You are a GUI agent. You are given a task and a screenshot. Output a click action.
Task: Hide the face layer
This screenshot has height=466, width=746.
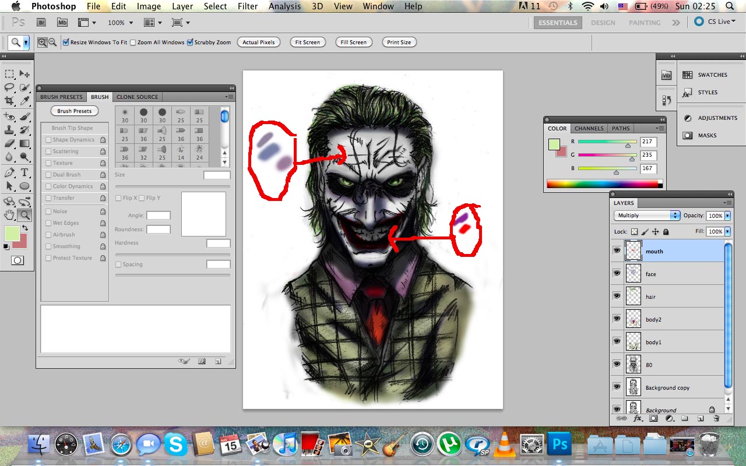(x=618, y=273)
